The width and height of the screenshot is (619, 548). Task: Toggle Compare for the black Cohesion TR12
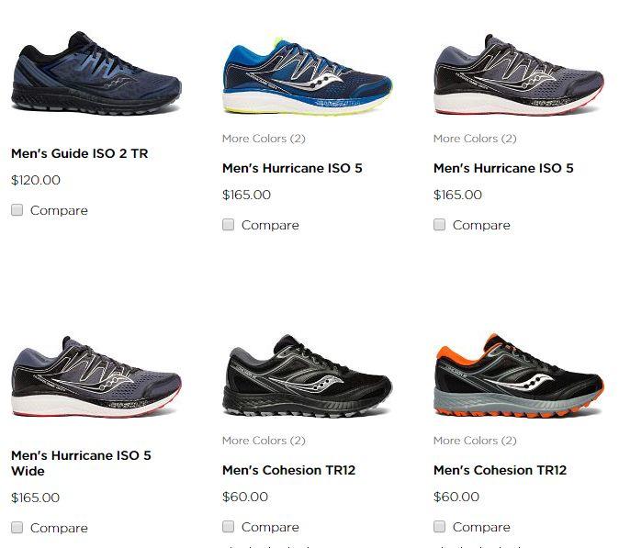(228, 527)
